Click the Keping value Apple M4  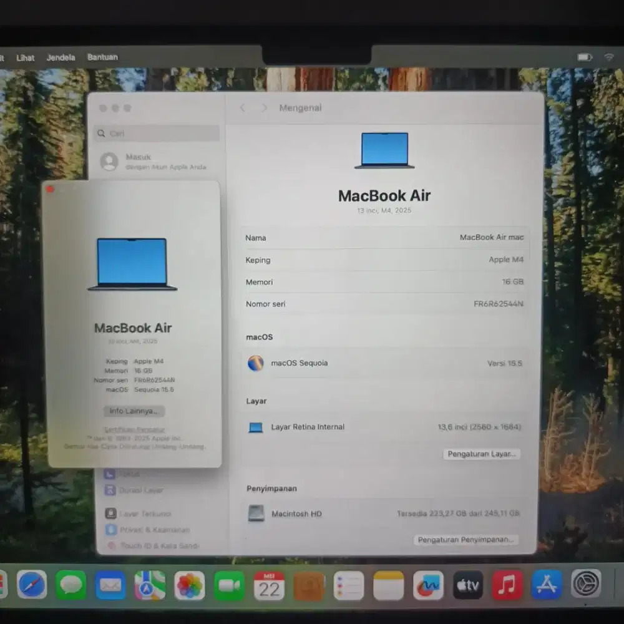coord(506,260)
